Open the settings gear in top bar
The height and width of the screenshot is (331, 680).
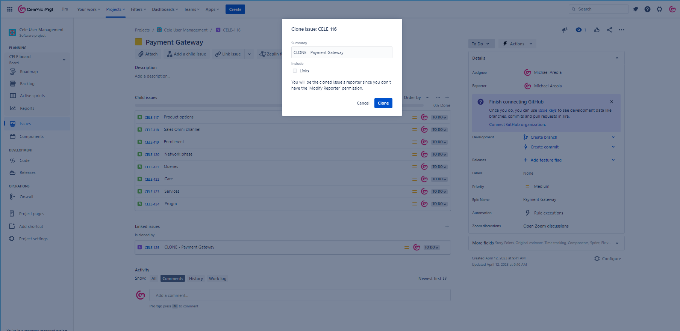[x=659, y=9]
